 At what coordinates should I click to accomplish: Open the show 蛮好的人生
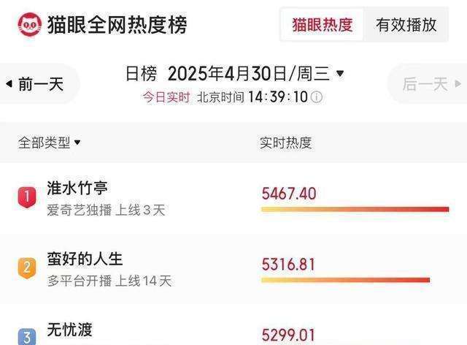(x=85, y=259)
